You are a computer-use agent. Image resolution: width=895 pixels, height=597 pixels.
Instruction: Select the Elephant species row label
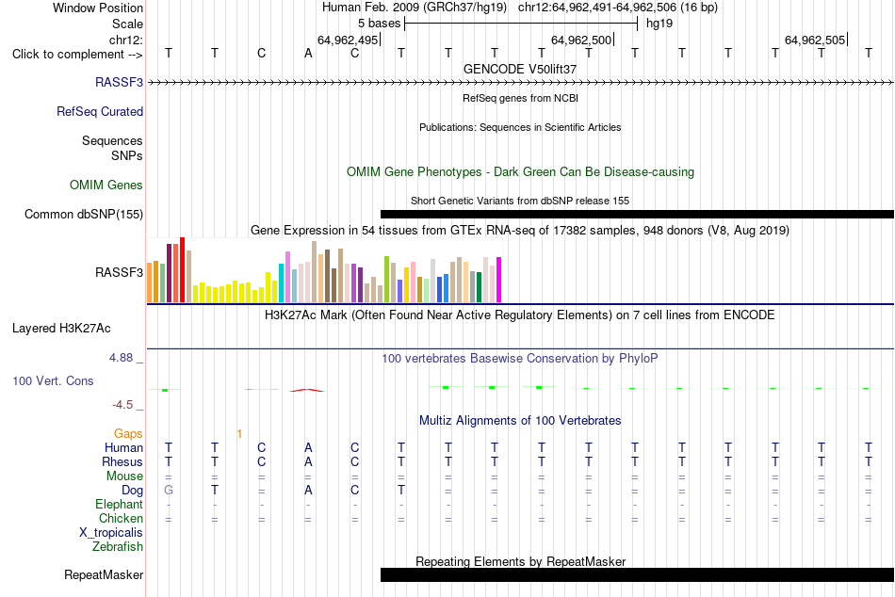(119, 504)
